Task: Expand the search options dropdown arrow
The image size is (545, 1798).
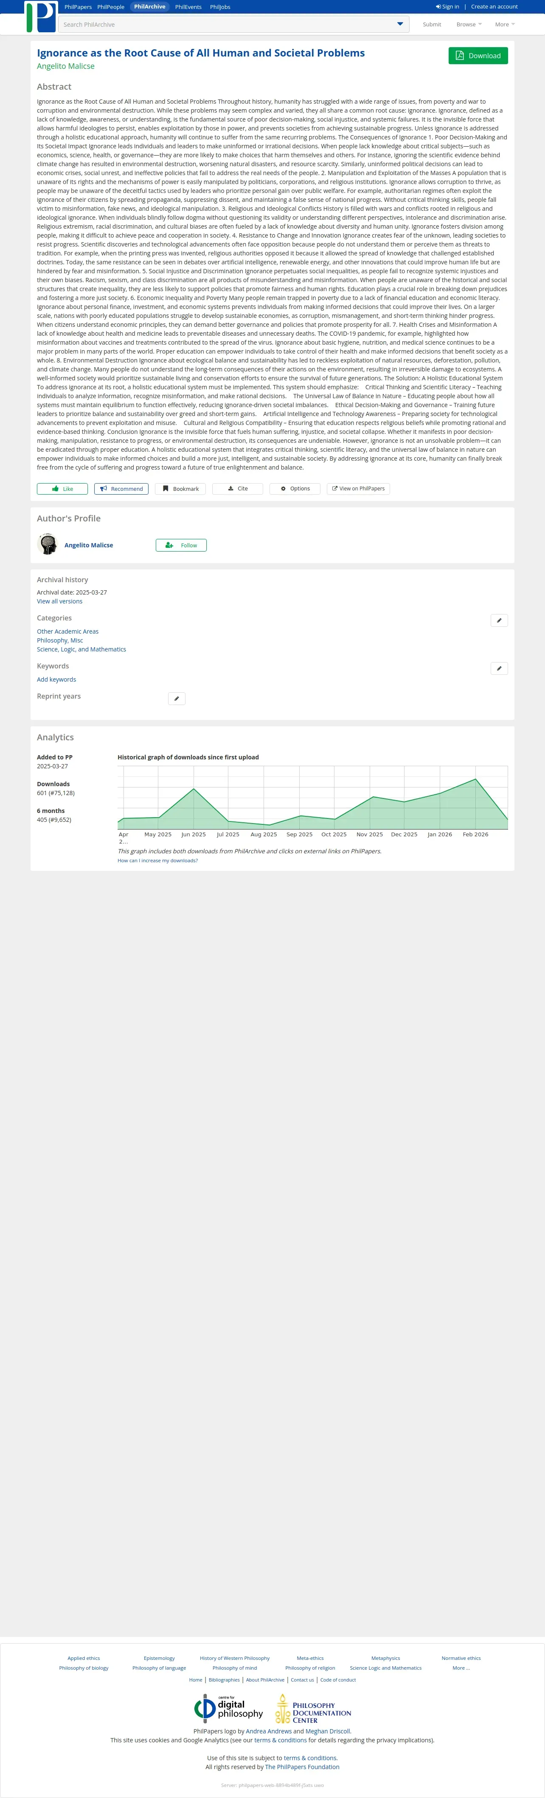Action: click(x=400, y=24)
